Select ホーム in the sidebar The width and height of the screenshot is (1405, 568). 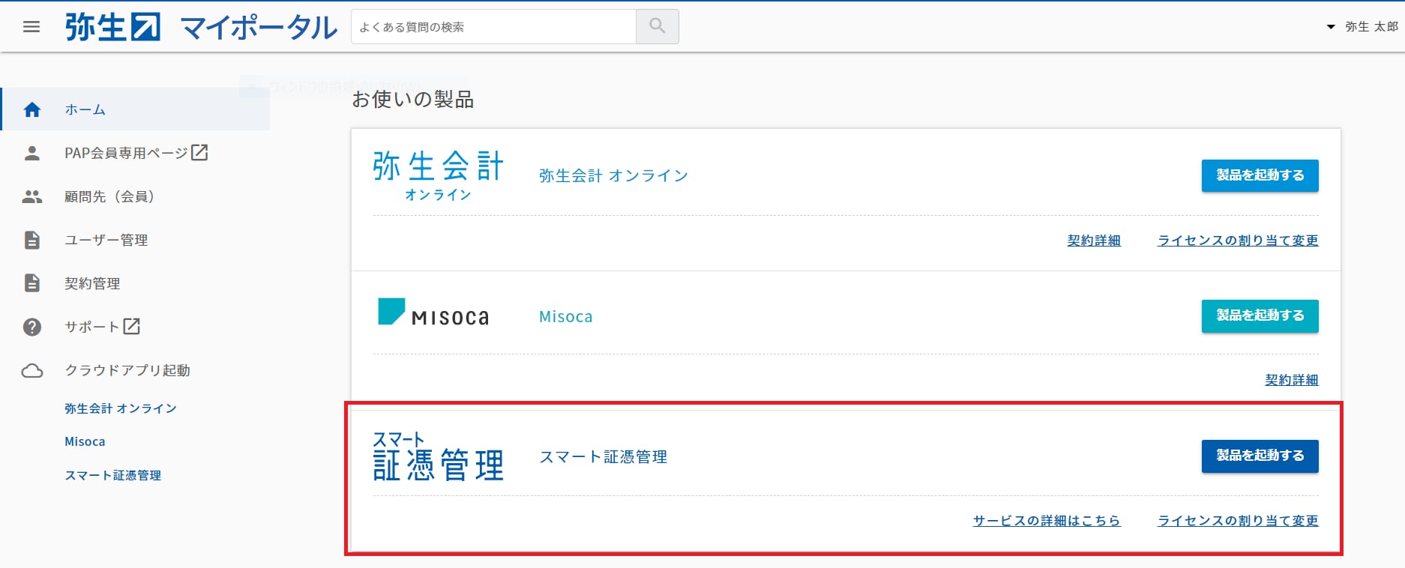click(135, 109)
